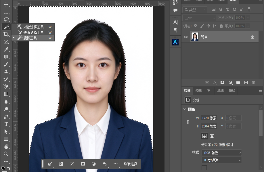264x172 pixels.
Task: Click the create new layer icon
Action: (x=246, y=82)
